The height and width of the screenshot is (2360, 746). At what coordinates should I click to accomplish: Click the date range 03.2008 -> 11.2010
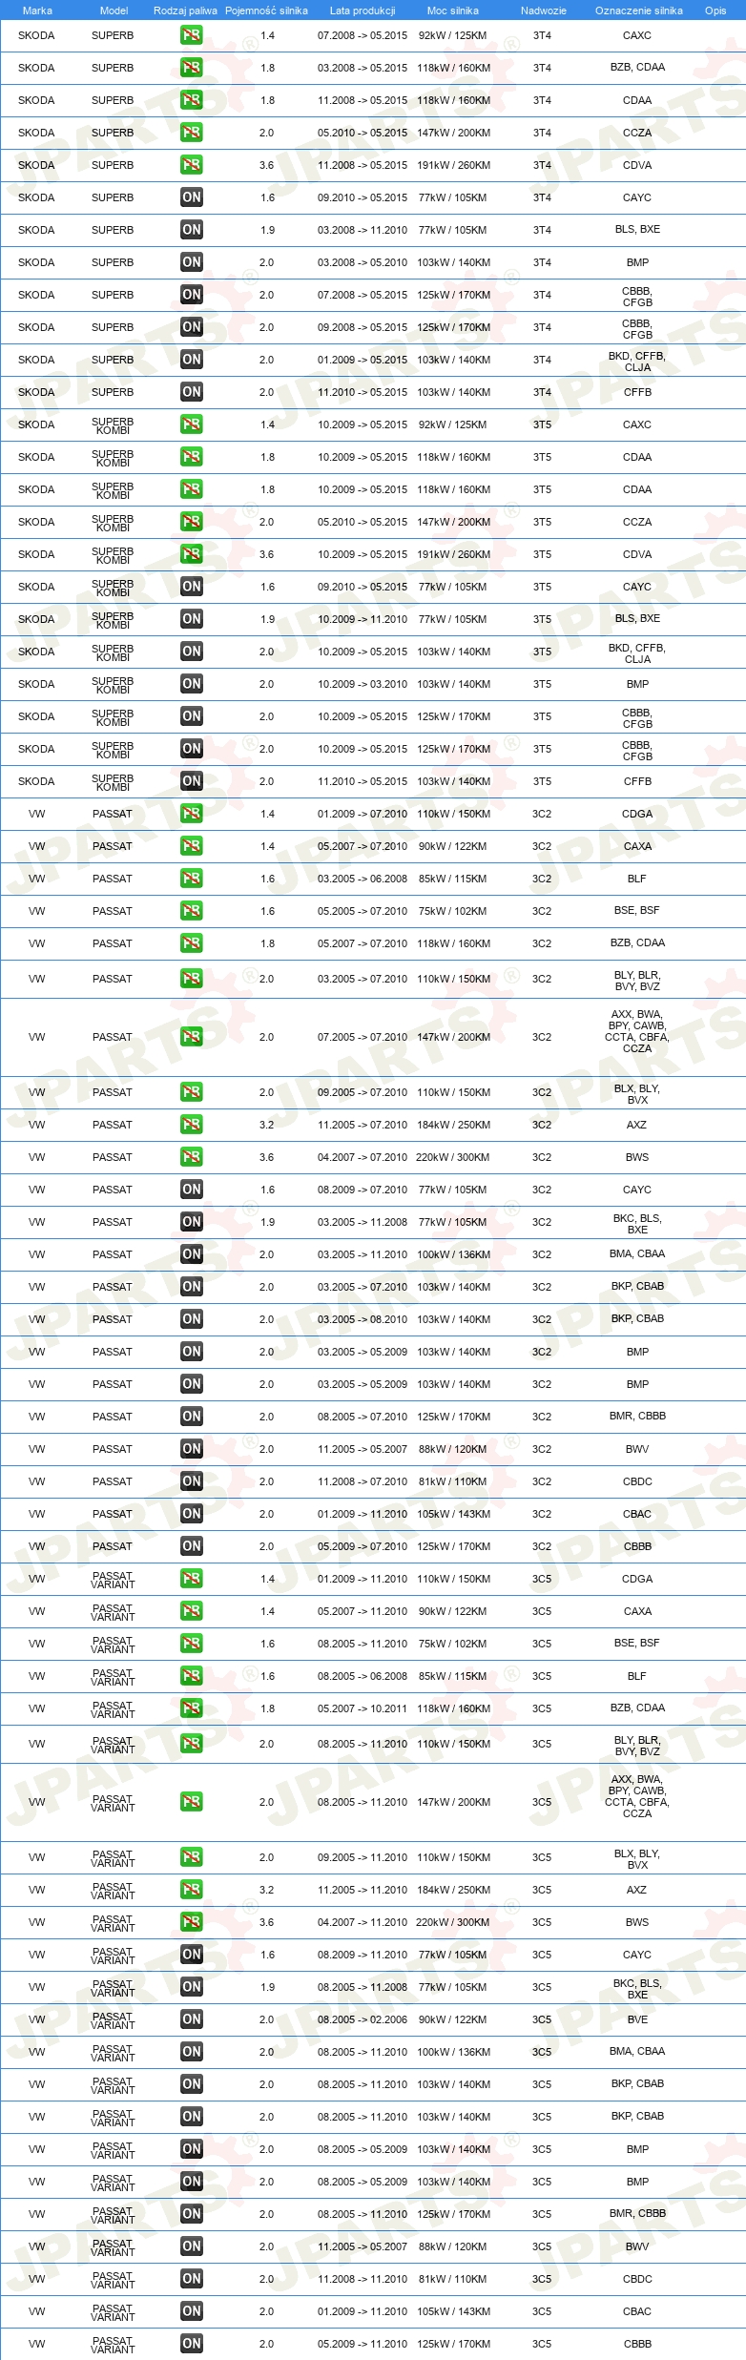(363, 230)
